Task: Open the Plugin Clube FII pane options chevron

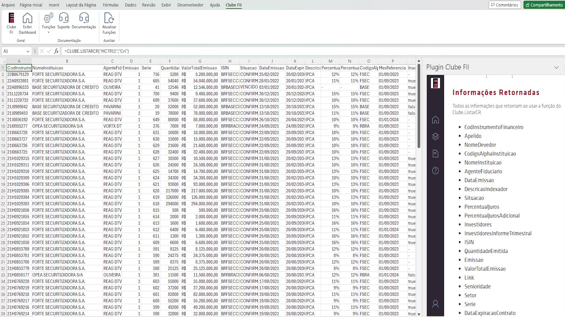Action: 556,67
